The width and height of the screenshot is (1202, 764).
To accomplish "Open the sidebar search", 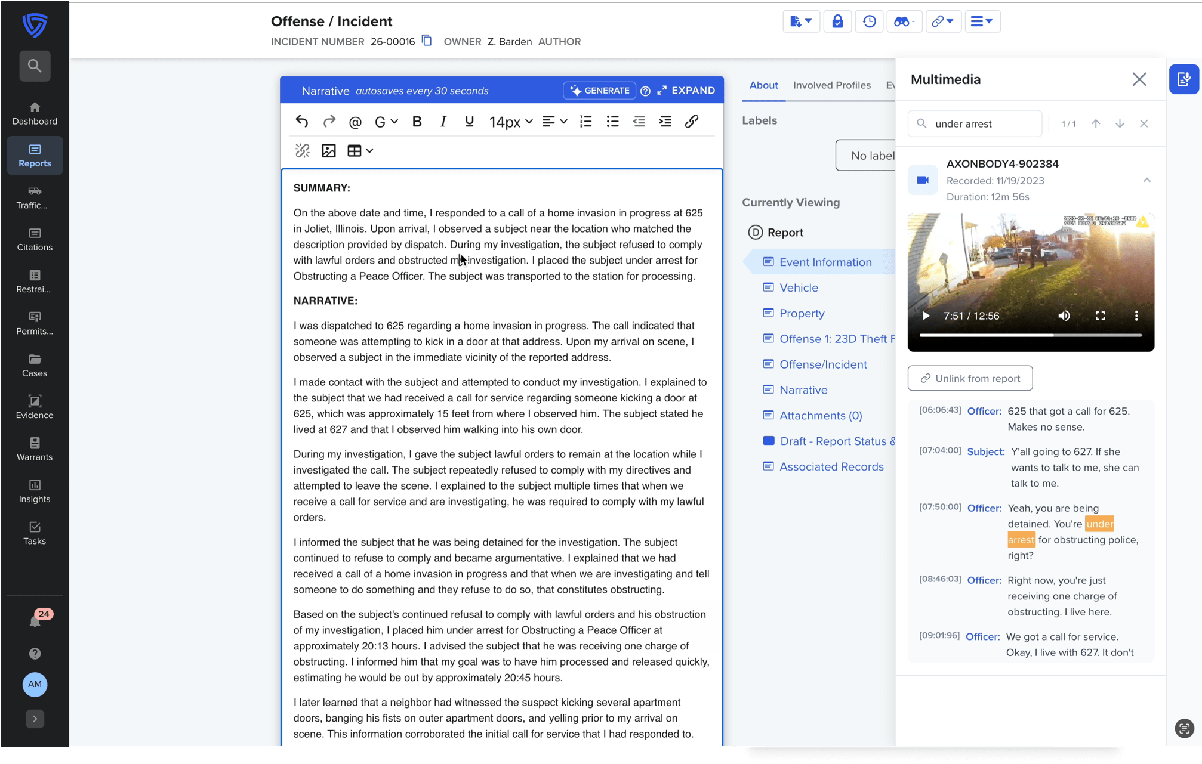I will [35, 66].
